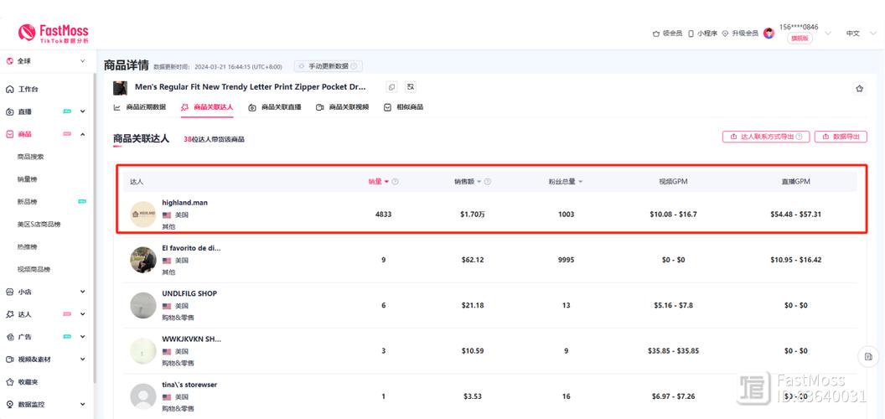Click help icon next to 销售额 column
Image resolution: width=885 pixels, height=419 pixels.
488,182
